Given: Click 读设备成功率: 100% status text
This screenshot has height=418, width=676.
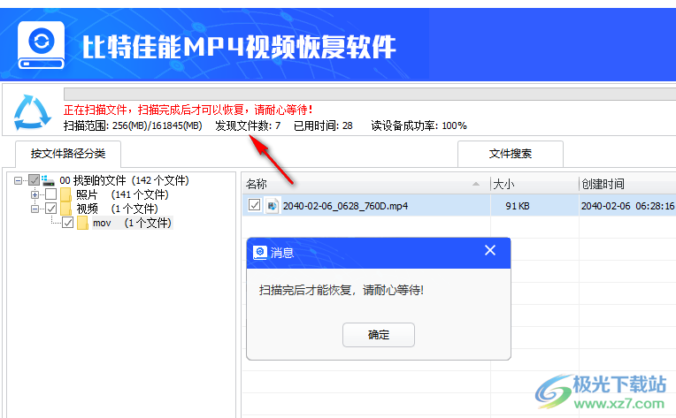Looking at the screenshot, I should pyautogui.click(x=419, y=126).
